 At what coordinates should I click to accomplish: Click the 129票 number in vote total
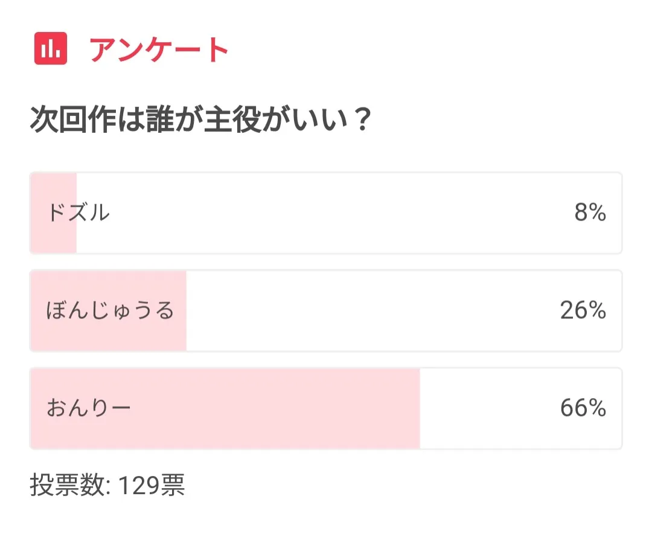point(152,486)
